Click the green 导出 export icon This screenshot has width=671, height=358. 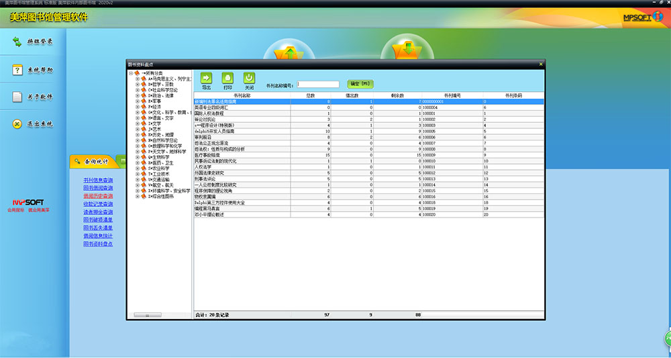pos(206,78)
